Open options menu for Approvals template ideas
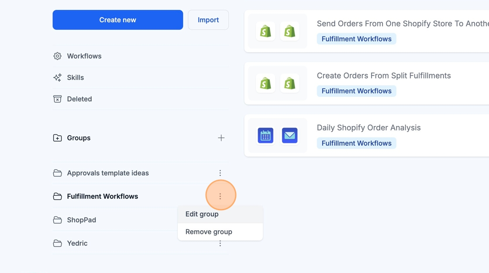Screen dimensions: 489x273 click(x=220, y=173)
